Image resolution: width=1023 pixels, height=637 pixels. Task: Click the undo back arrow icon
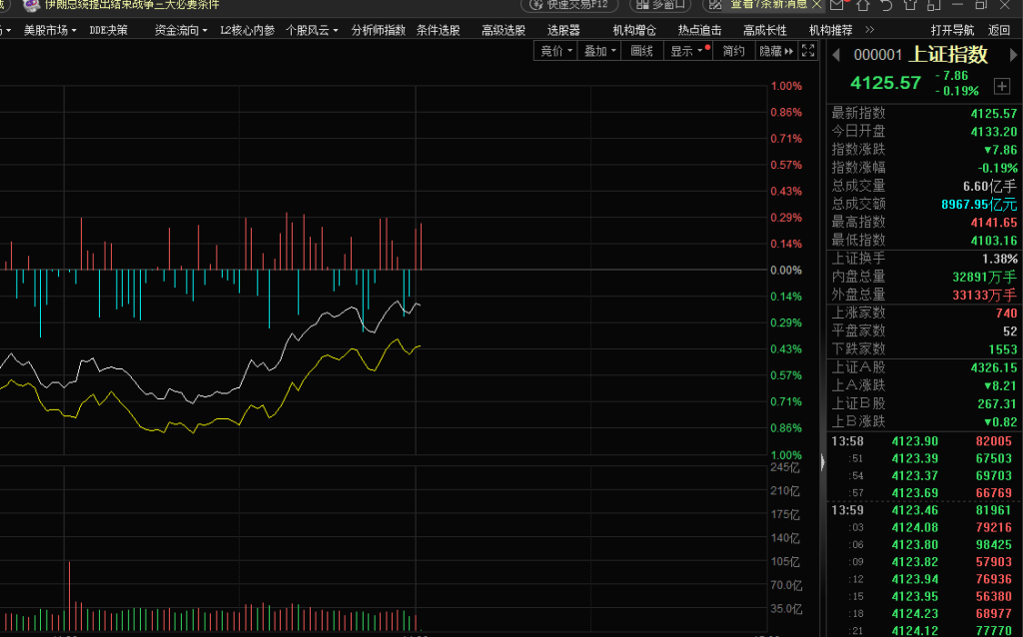coord(887,5)
